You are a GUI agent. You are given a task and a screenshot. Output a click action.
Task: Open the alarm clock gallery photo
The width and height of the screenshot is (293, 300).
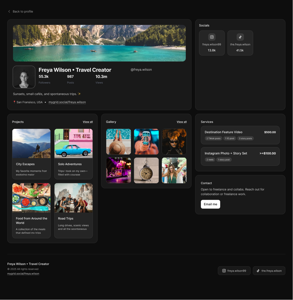[146, 170]
